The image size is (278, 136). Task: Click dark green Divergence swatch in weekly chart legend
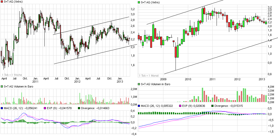click(79, 108)
